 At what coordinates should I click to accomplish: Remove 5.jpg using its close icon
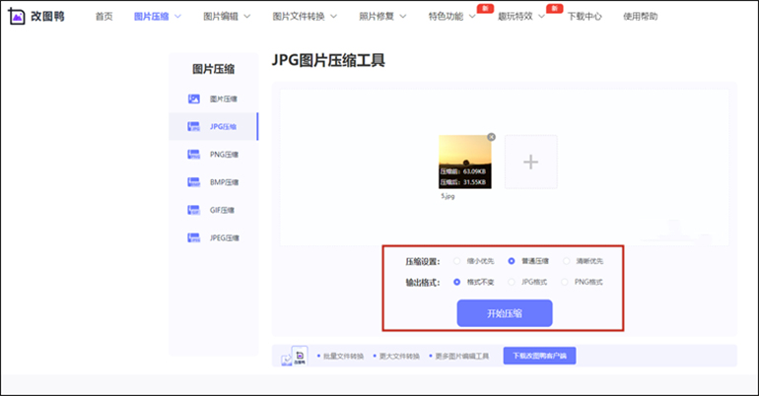tap(491, 137)
